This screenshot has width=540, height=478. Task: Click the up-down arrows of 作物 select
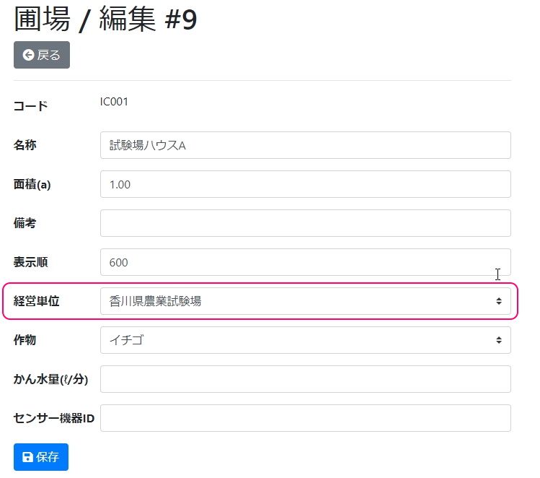point(498,340)
